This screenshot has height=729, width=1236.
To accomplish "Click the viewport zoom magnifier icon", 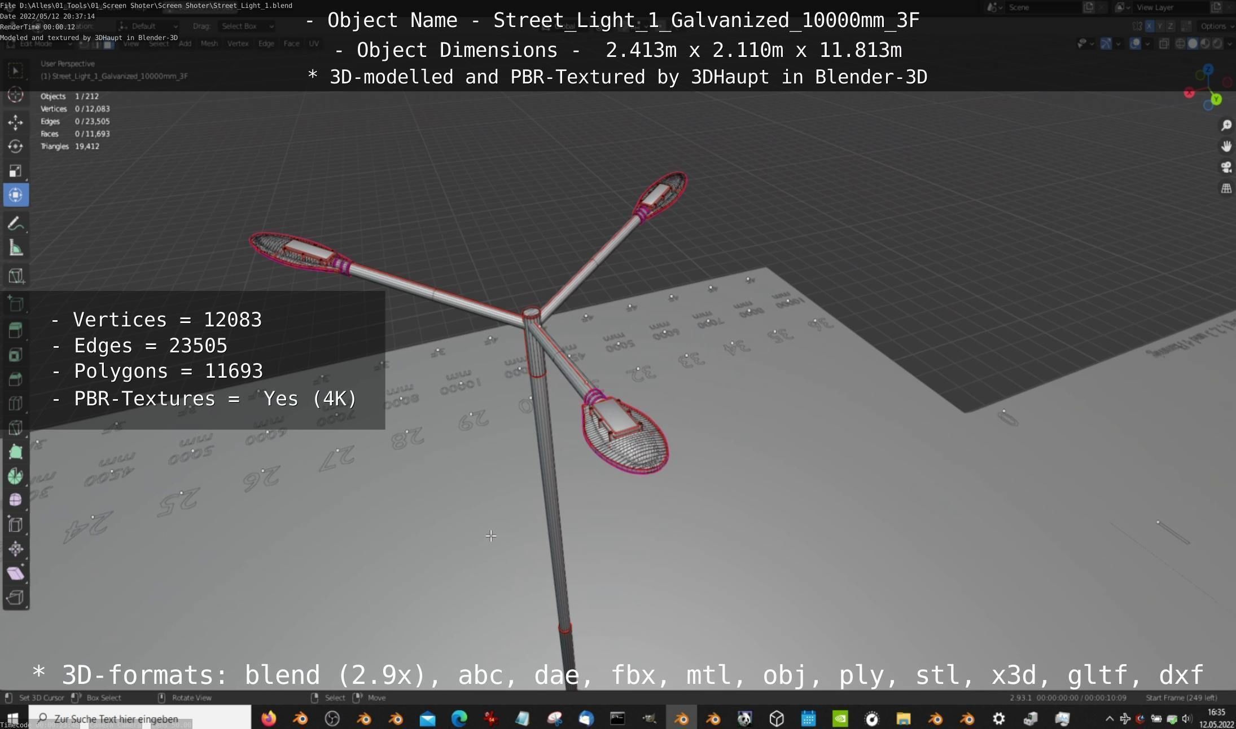I will 1226,125.
